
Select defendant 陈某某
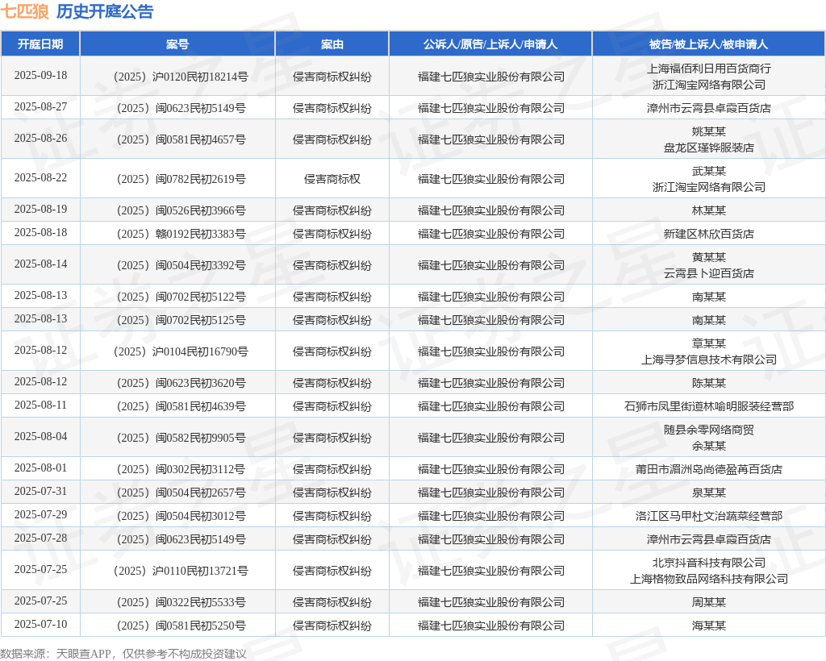[x=709, y=383]
